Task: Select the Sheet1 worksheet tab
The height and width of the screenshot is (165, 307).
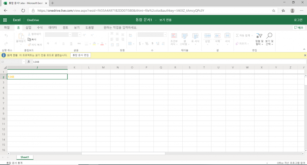Action: (25, 157)
